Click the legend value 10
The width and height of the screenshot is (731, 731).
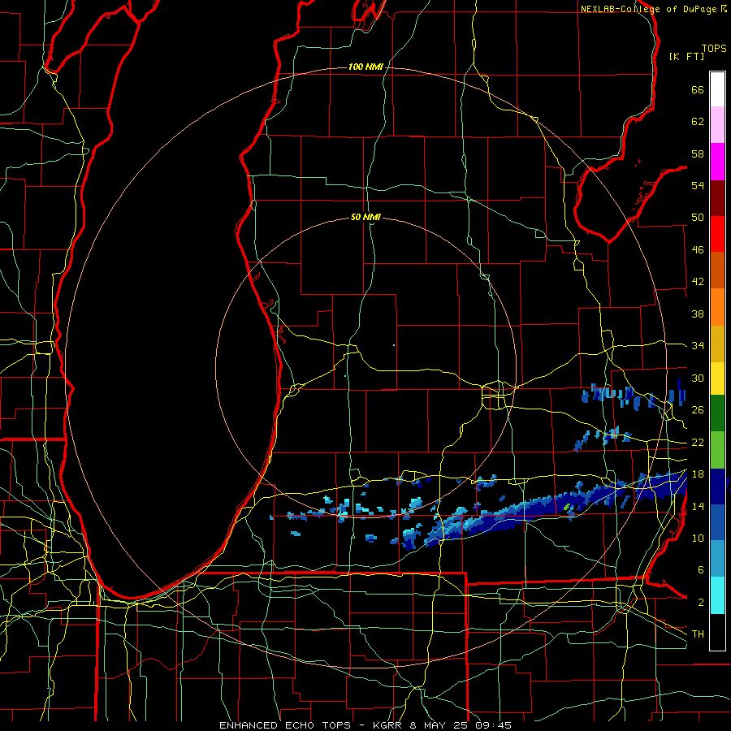click(x=698, y=539)
